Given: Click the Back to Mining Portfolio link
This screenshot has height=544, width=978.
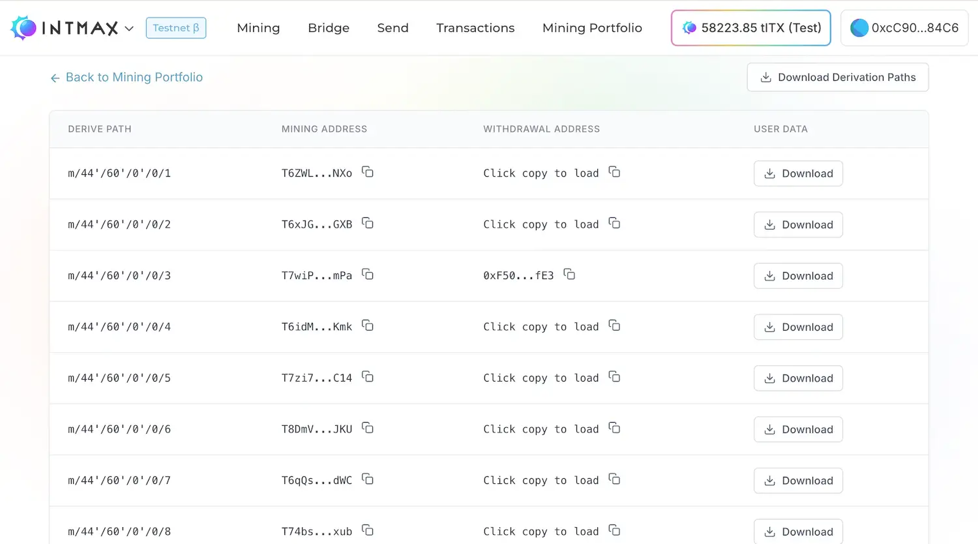Looking at the screenshot, I should click(134, 77).
